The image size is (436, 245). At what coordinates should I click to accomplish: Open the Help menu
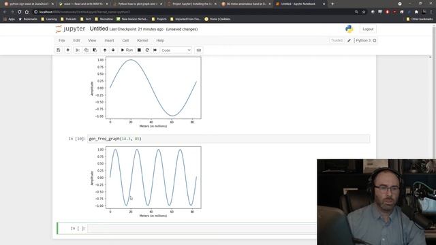click(160, 41)
